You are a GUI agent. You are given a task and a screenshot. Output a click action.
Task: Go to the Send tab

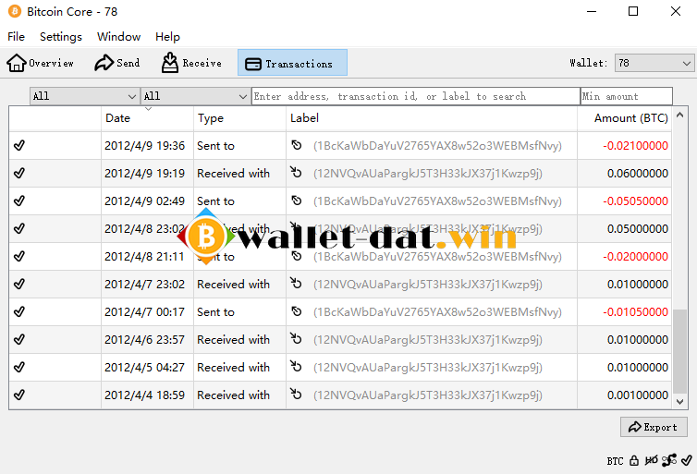click(x=117, y=63)
